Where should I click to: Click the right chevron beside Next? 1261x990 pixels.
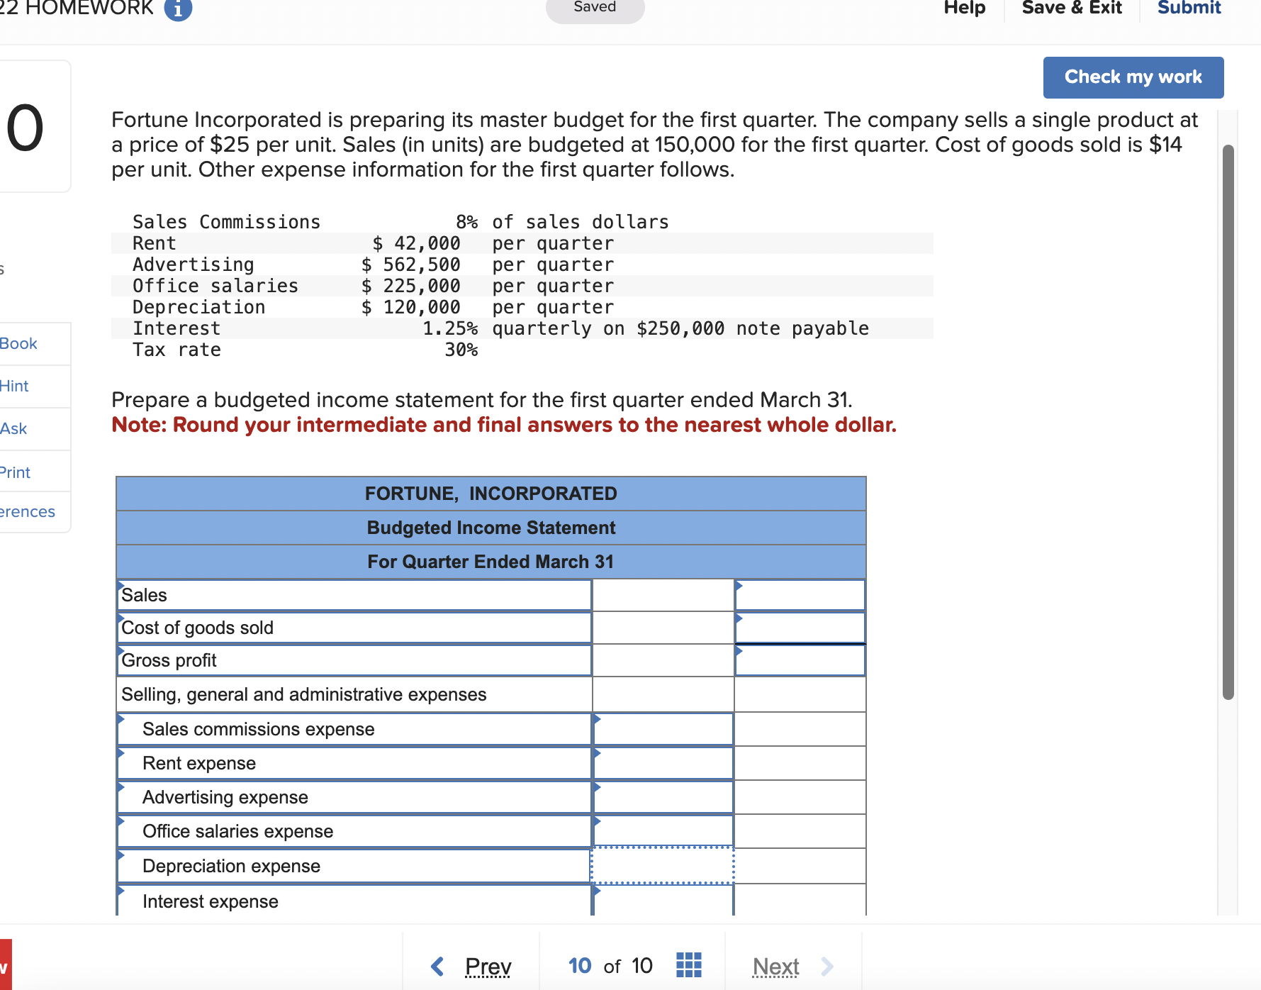coord(826,965)
